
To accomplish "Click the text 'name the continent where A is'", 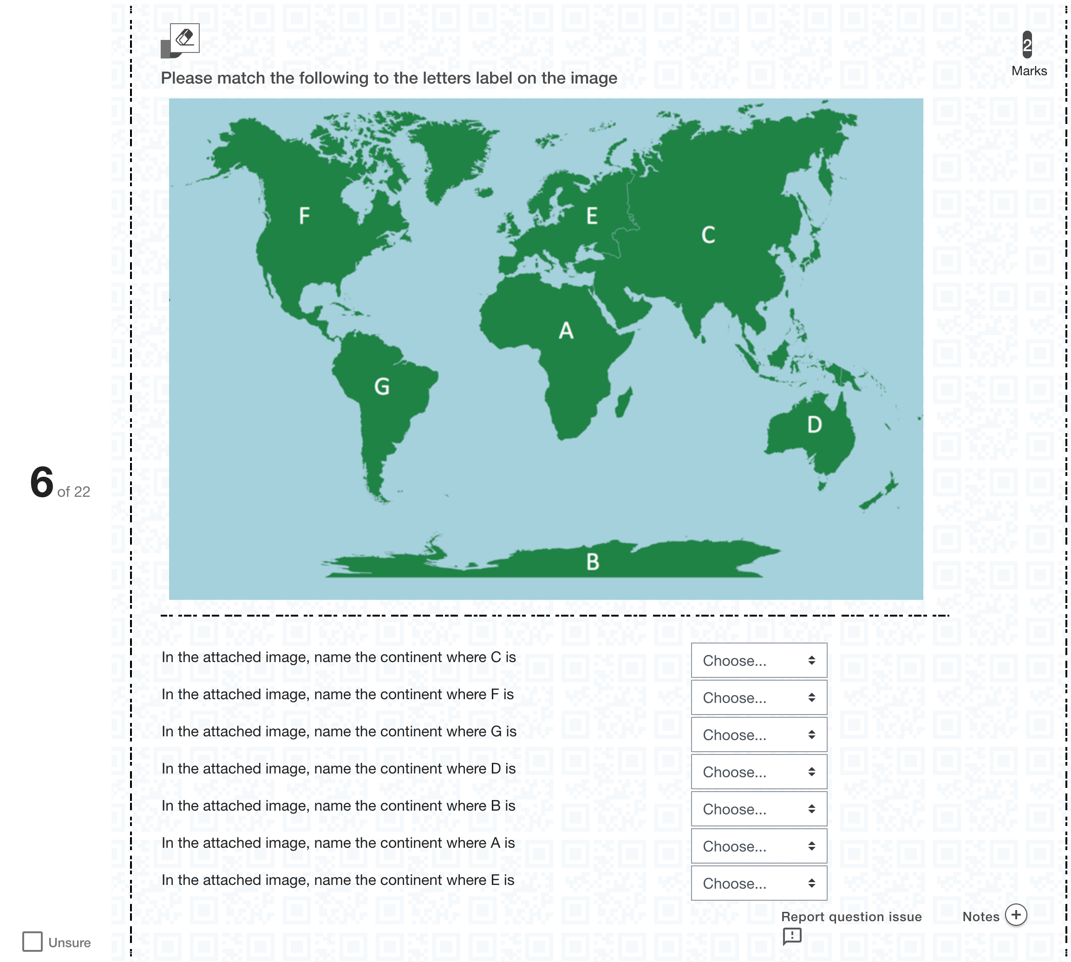I will [x=414, y=843].
